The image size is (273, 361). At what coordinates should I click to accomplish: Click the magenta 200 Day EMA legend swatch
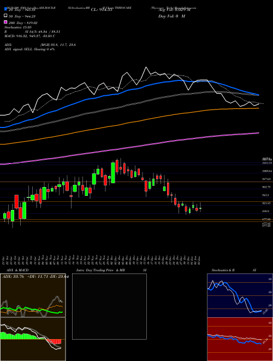click(5, 22)
